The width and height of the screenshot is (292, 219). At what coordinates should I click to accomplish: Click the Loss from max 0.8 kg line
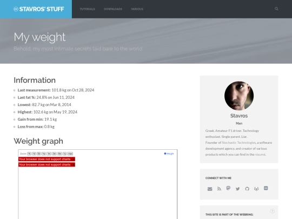pyautogui.click(x=36, y=127)
